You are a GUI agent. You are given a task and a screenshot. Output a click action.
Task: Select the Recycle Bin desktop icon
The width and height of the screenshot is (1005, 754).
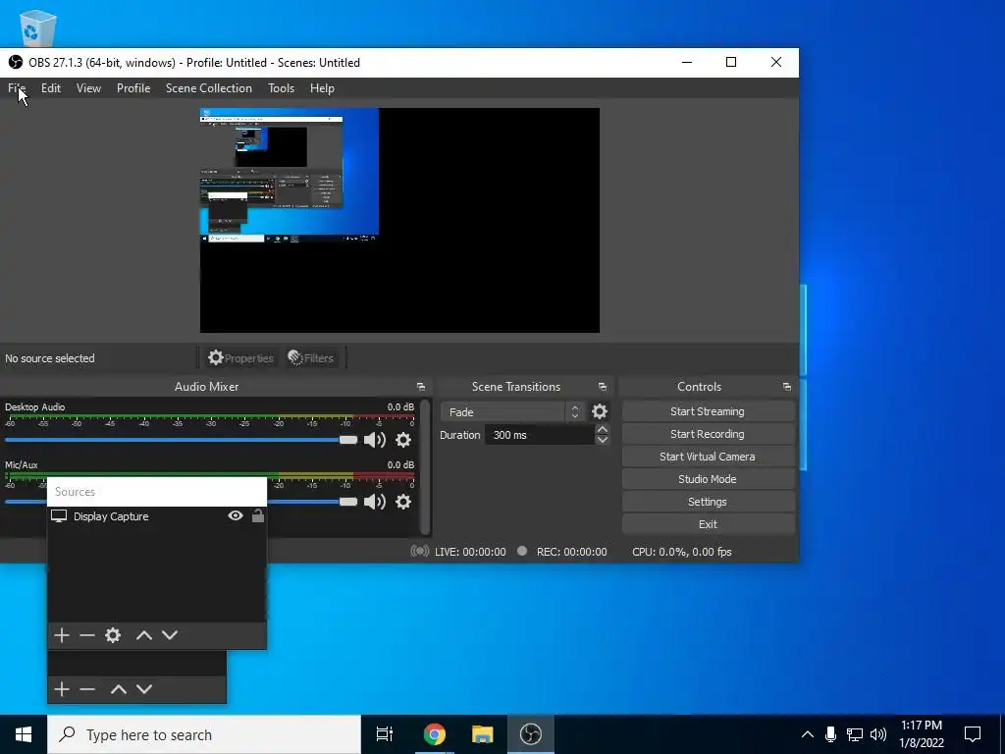[38, 27]
